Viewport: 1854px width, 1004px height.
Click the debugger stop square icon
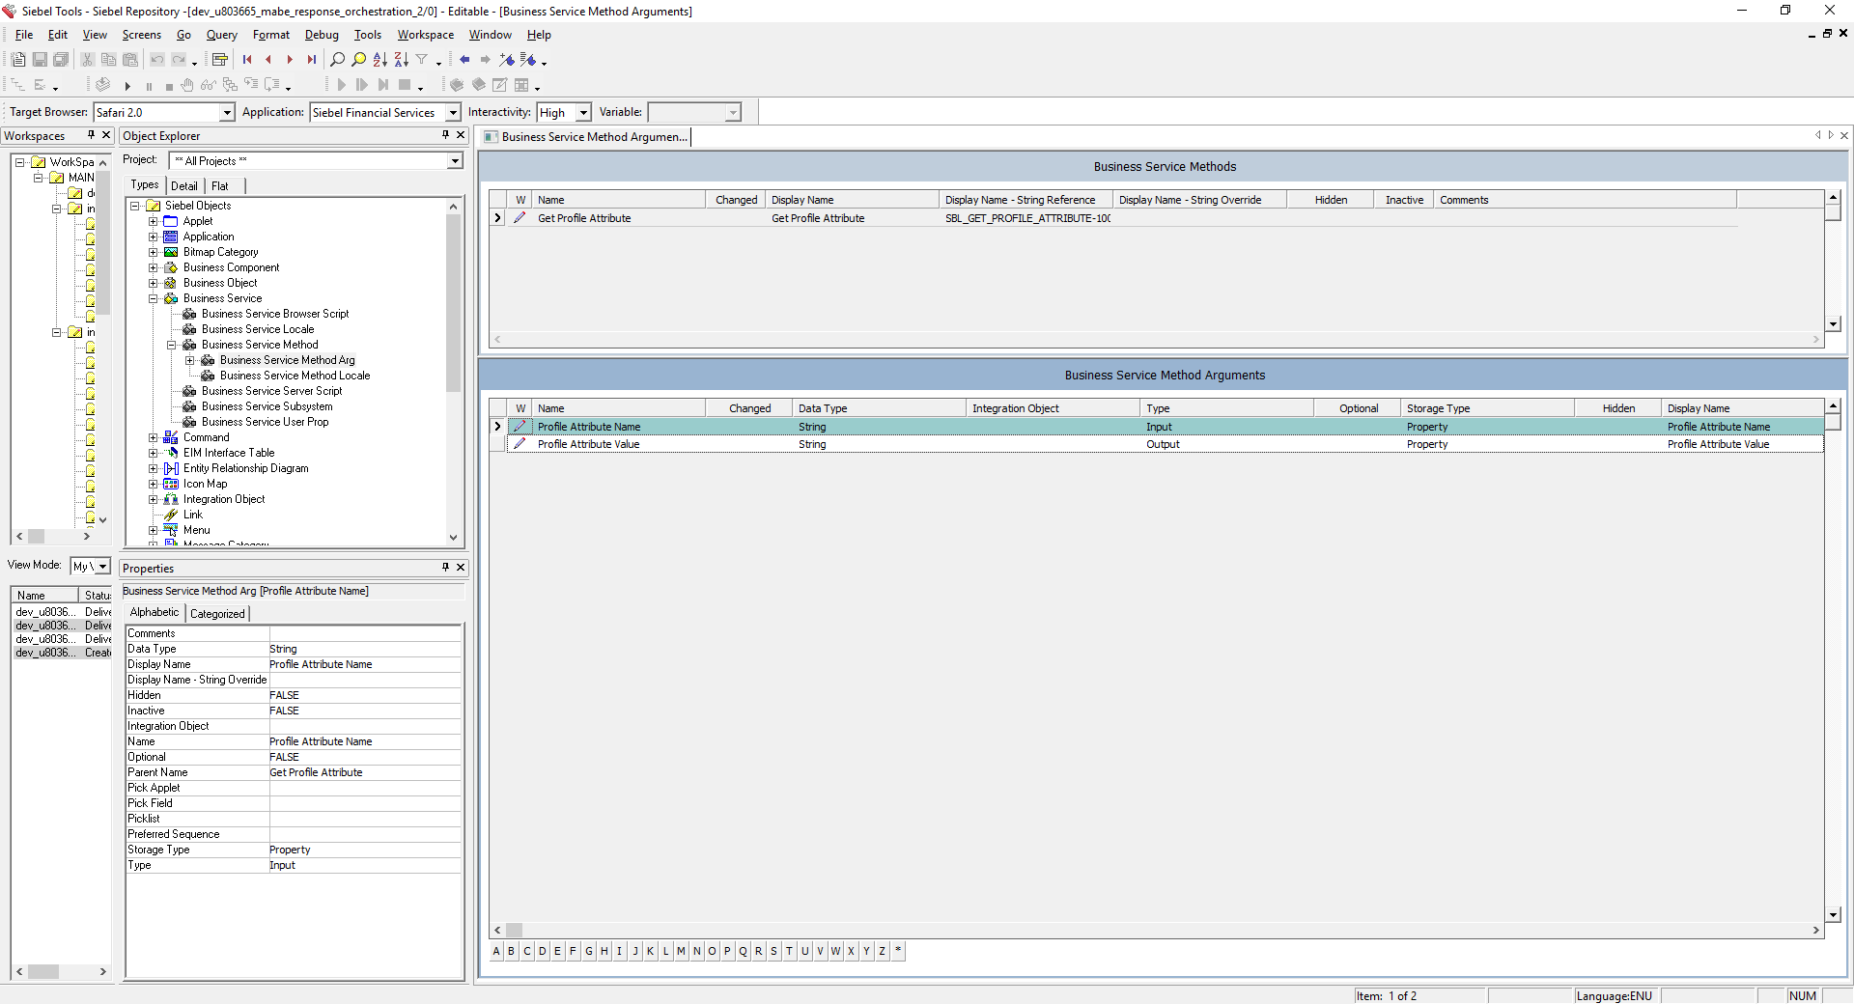169,86
